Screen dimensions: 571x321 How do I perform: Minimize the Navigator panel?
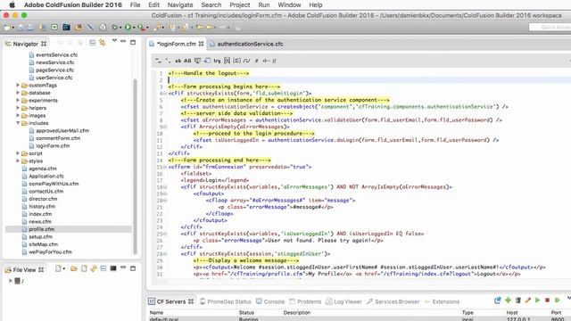click(x=123, y=42)
